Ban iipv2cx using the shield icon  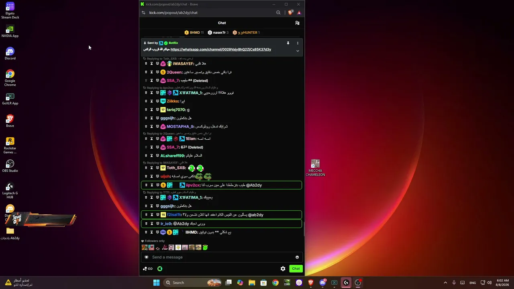[x=157, y=185]
